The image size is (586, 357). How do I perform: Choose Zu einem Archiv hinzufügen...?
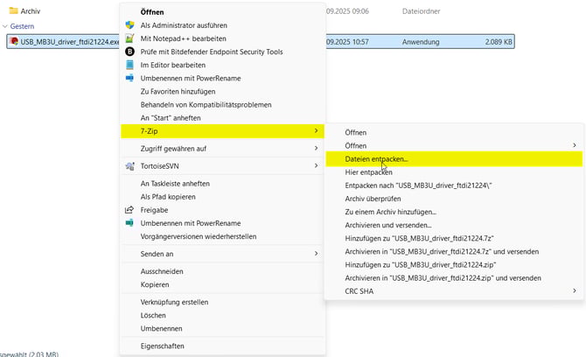pyautogui.click(x=390, y=212)
